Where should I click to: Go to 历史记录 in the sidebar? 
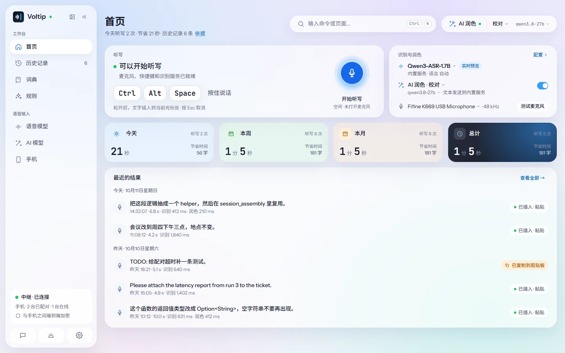[x=51, y=63]
